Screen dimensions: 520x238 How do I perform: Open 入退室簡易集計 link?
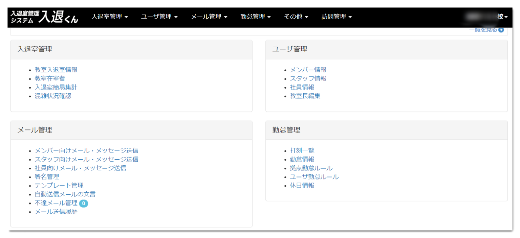point(56,87)
